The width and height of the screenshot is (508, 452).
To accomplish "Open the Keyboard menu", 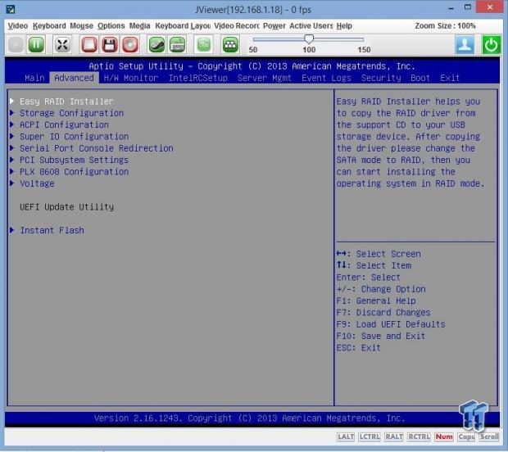I will (x=49, y=25).
